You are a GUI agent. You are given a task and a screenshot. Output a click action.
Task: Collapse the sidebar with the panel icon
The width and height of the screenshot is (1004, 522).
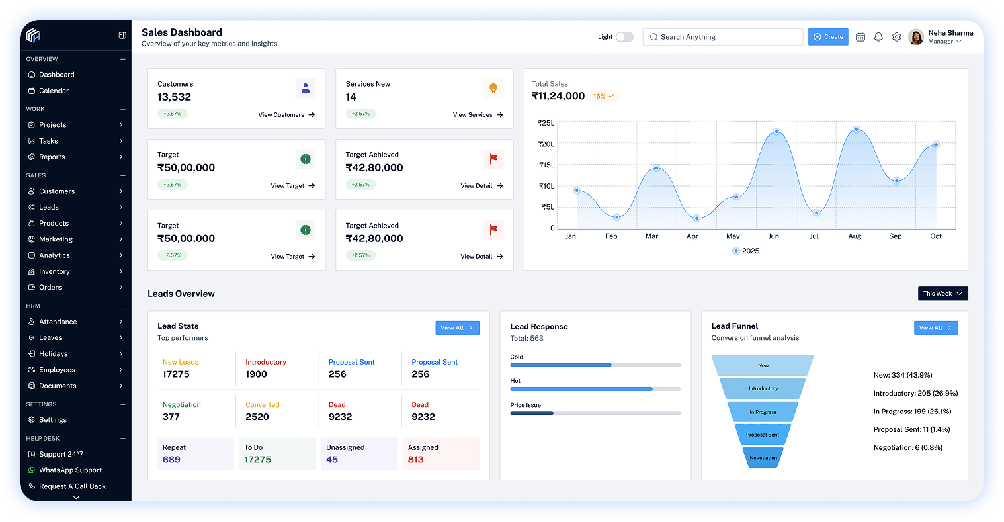point(122,36)
